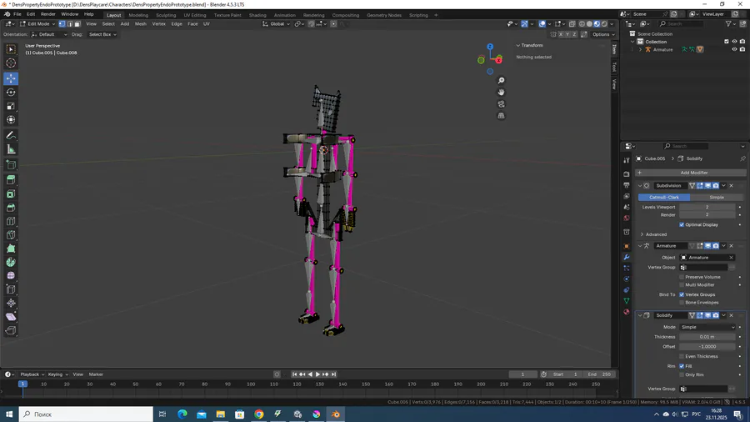Select the Measure tool
The width and height of the screenshot is (750, 422).
11,149
